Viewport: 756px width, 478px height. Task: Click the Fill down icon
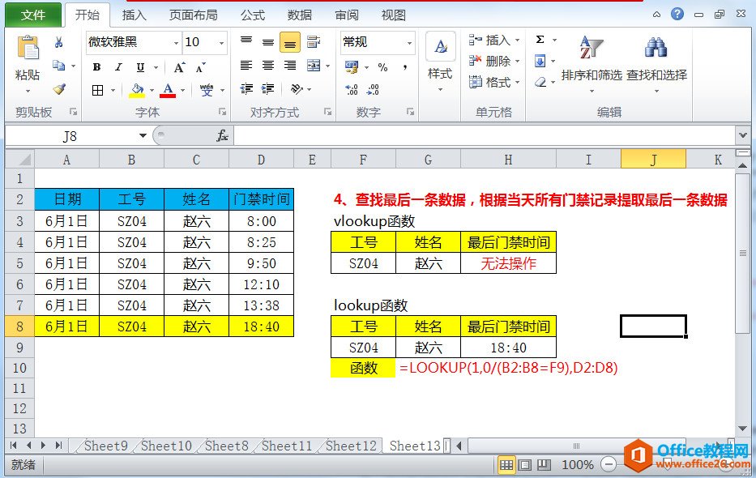coord(540,62)
